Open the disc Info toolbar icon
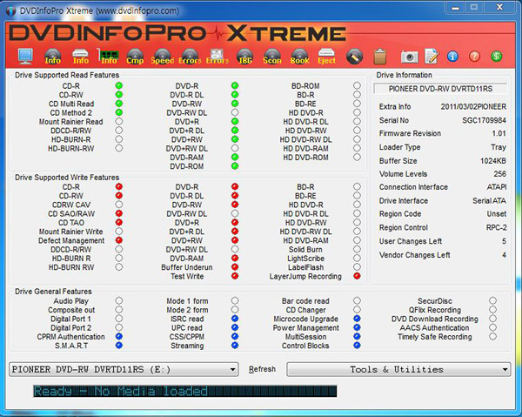522x417 pixels. tap(52, 57)
